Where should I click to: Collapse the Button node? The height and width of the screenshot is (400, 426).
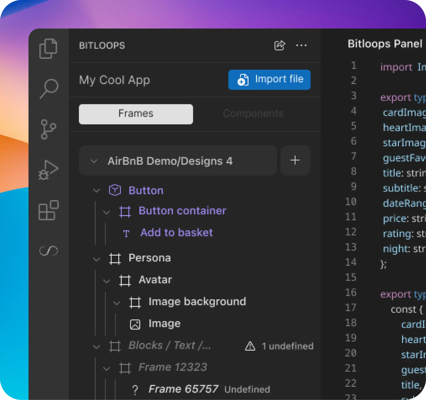point(96,190)
